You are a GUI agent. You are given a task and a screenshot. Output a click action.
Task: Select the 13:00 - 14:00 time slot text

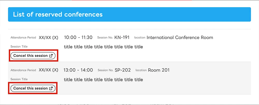coord(78,70)
